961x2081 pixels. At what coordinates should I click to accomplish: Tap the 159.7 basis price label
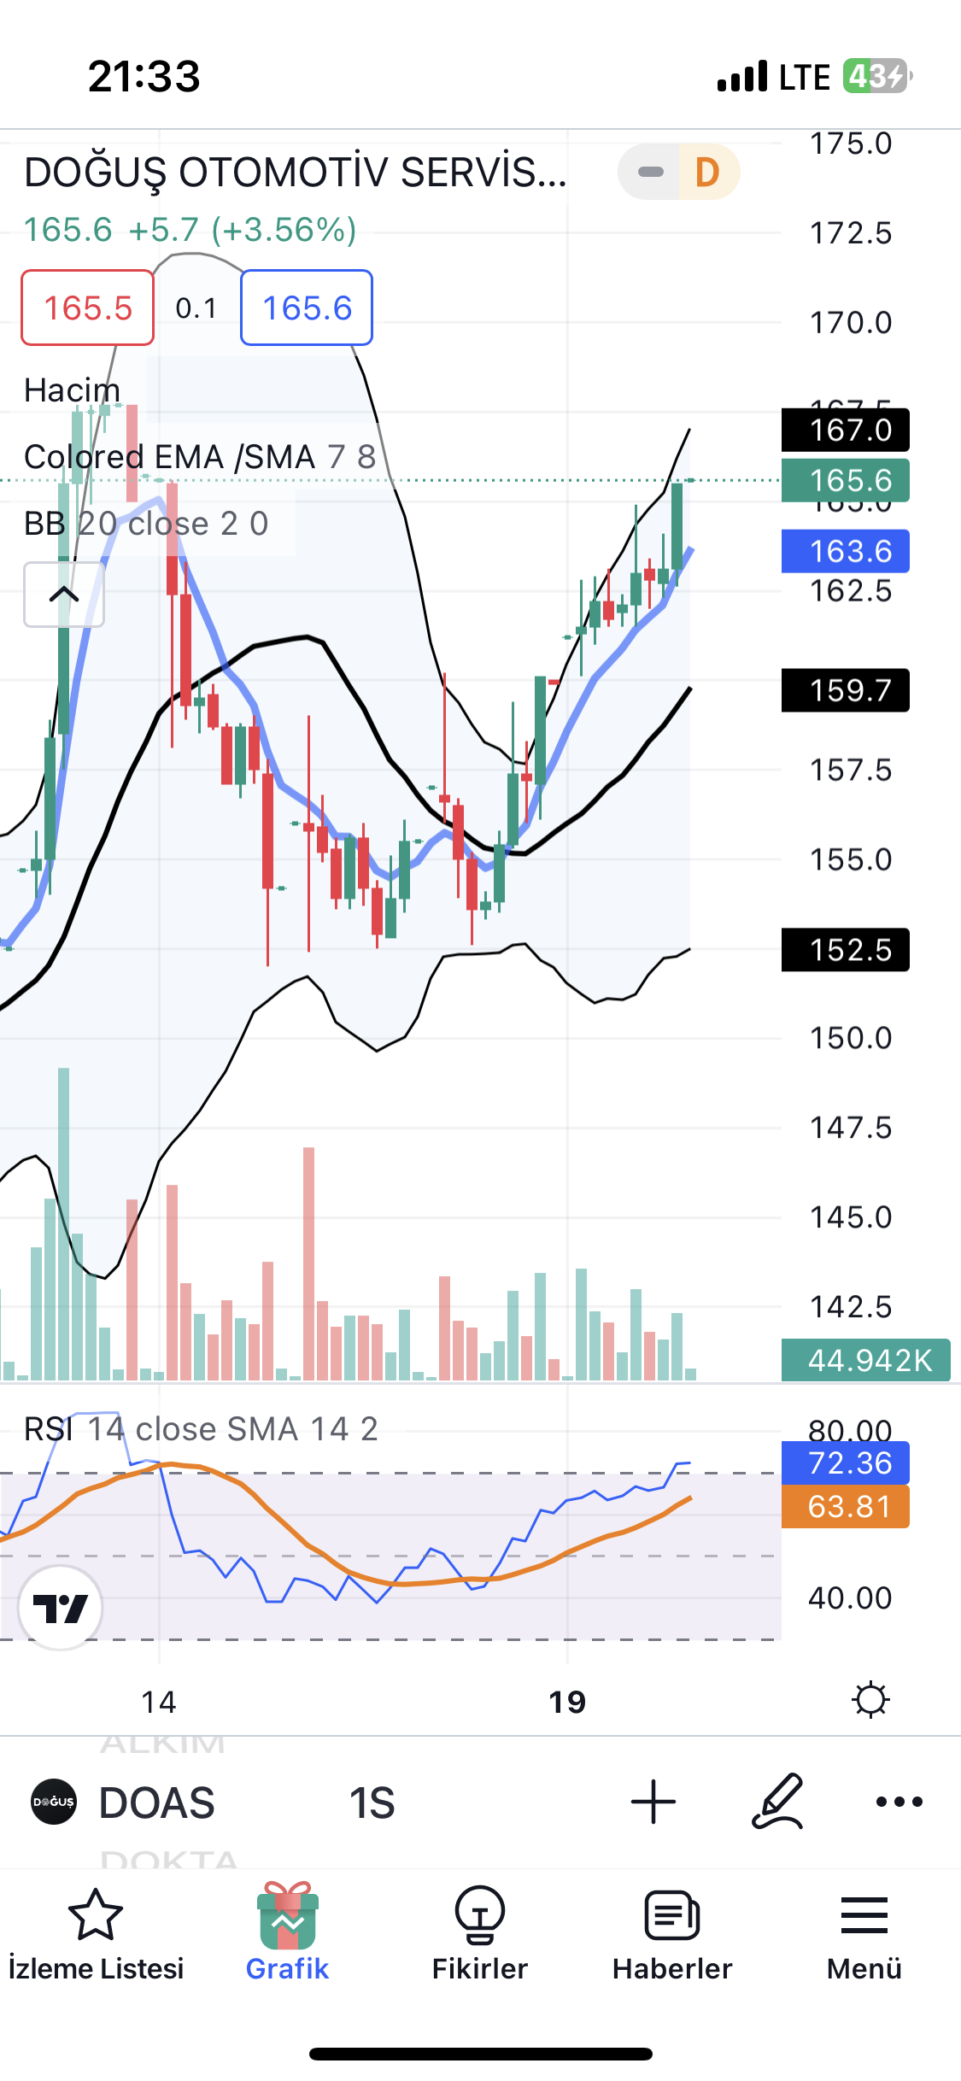click(846, 690)
